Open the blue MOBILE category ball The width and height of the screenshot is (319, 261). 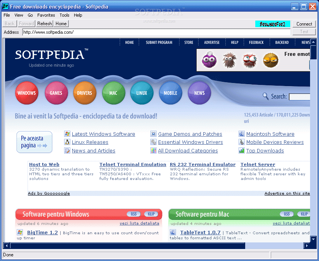tap(171, 93)
